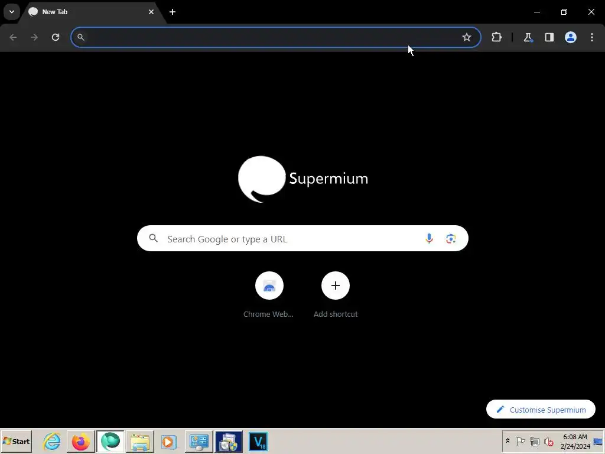Viewport: 605px width, 454px height.
Task: Open Vegas Pro 18 taskbar icon
Action: [x=258, y=441]
